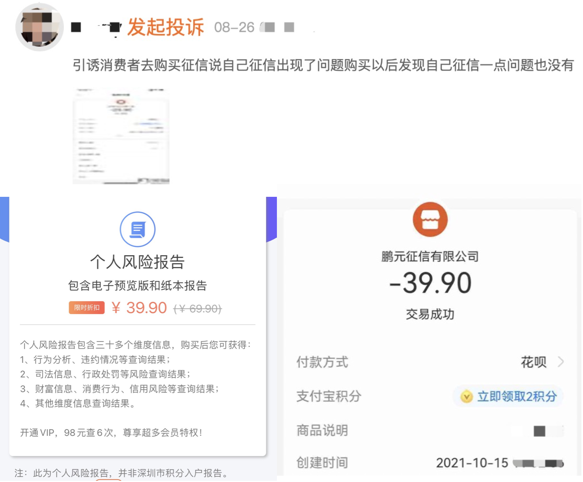Open the 商品说明 row details

pyautogui.click(x=430, y=430)
